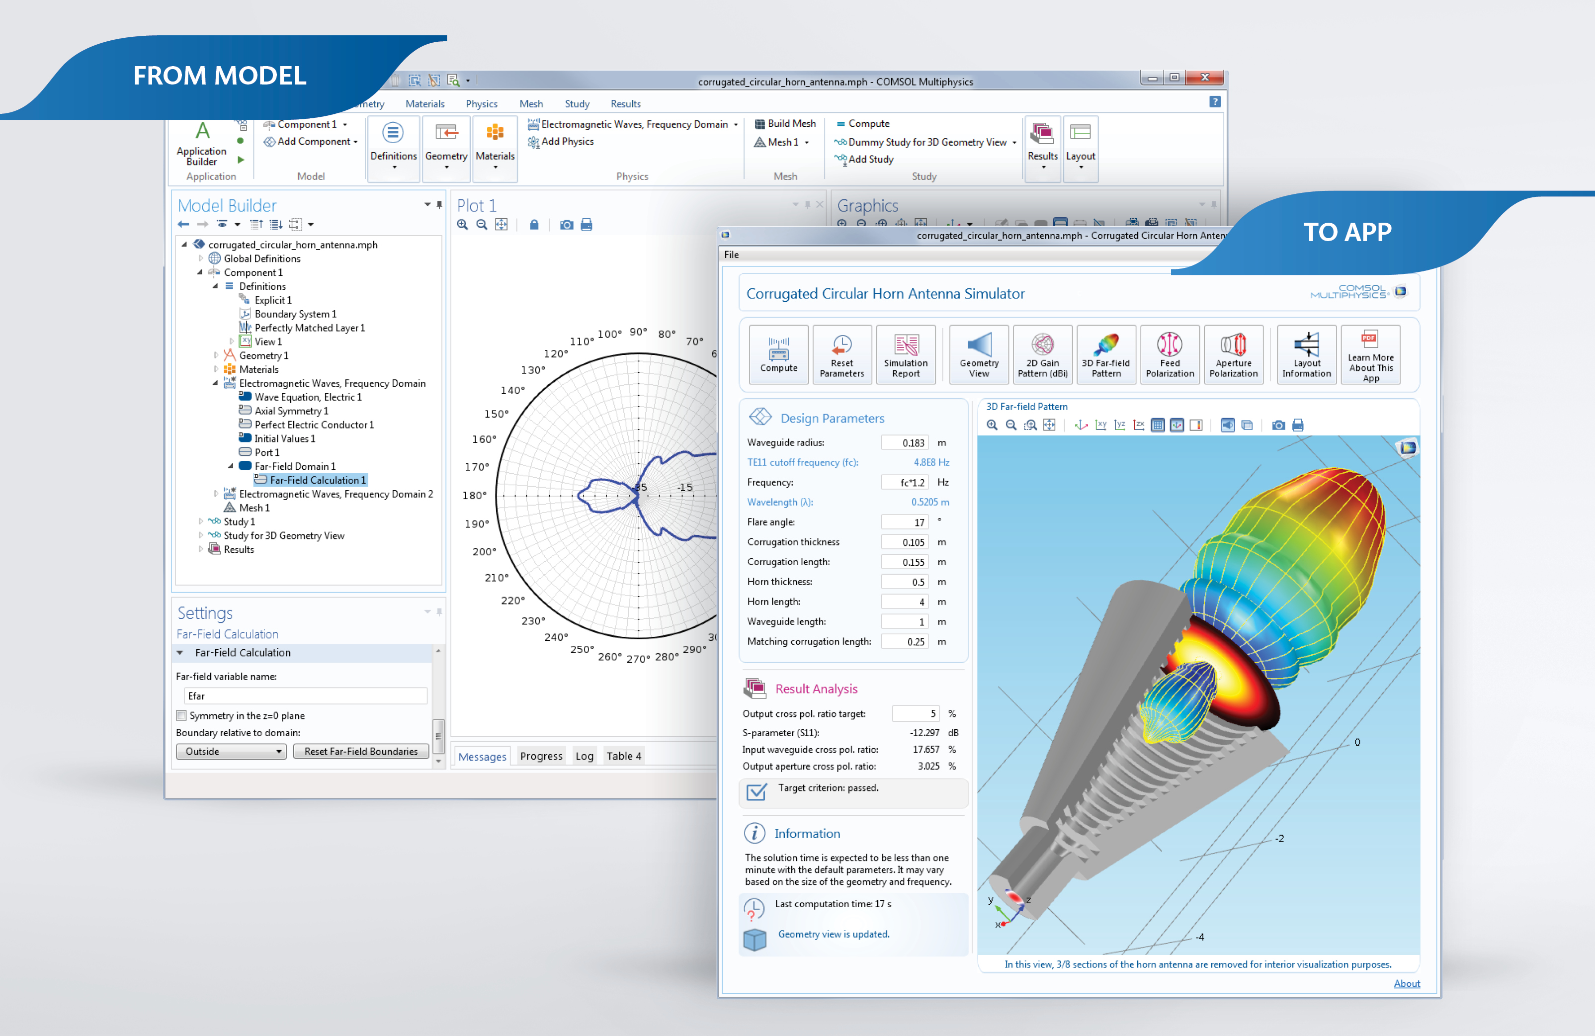Zoom in on the 3D Far-field view
Viewport: 1595px width, 1036px height.
[x=992, y=425]
